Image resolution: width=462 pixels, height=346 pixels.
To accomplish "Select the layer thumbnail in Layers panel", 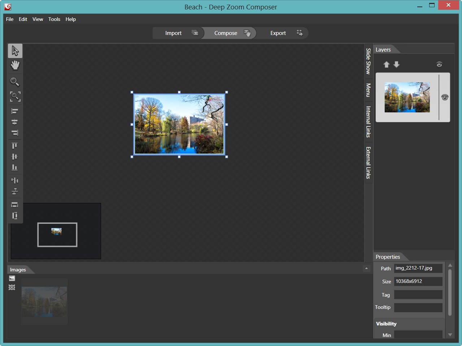I will (407, 97).
